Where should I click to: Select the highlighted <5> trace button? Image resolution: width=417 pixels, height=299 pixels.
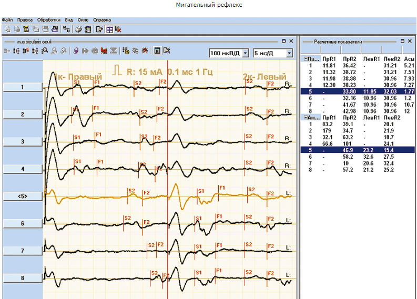[23, 196]
